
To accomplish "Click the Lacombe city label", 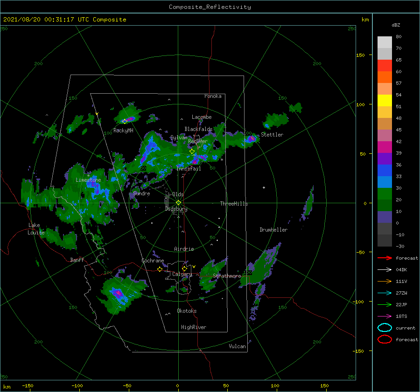I will pyautogui.click(x=202, y=117).
